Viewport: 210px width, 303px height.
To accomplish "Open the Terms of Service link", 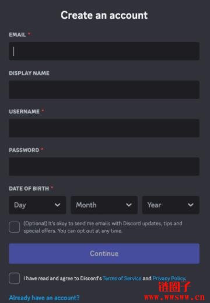I will (x=122, y=278).
